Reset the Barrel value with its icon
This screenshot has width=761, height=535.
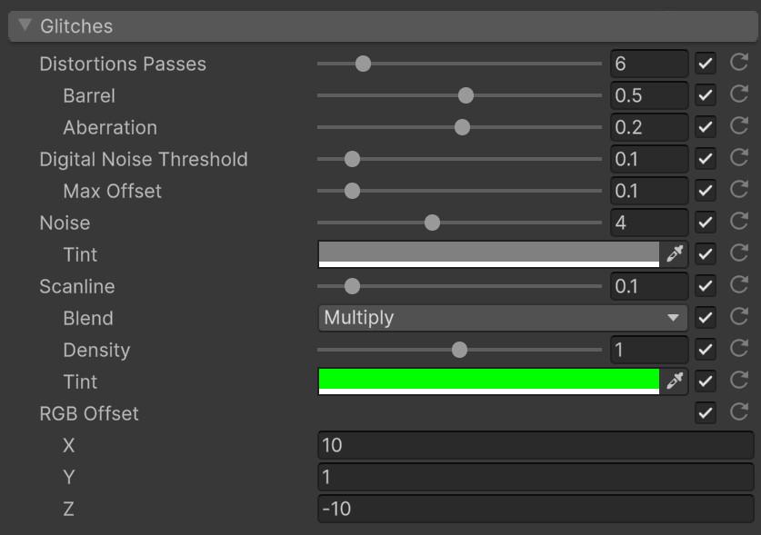click(739, 95)
